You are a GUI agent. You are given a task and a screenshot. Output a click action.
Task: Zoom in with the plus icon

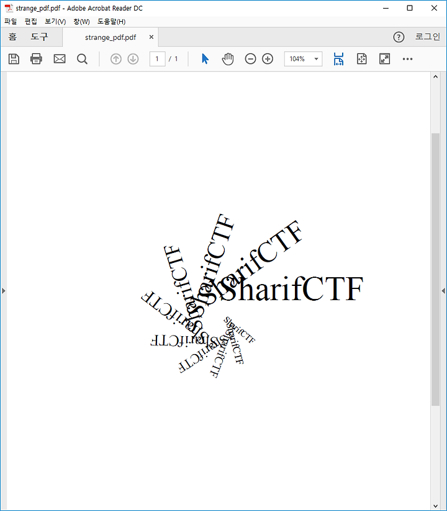tap(268, 59)
